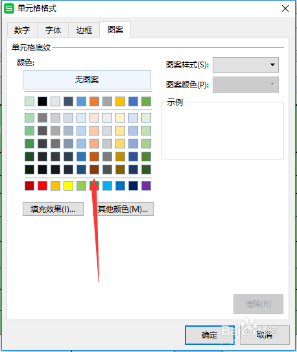The width and height of the screenshot is (297, 352).
Task: Pick the dark brown swatch above the bottom row
Action: click(x=94, y=169)
